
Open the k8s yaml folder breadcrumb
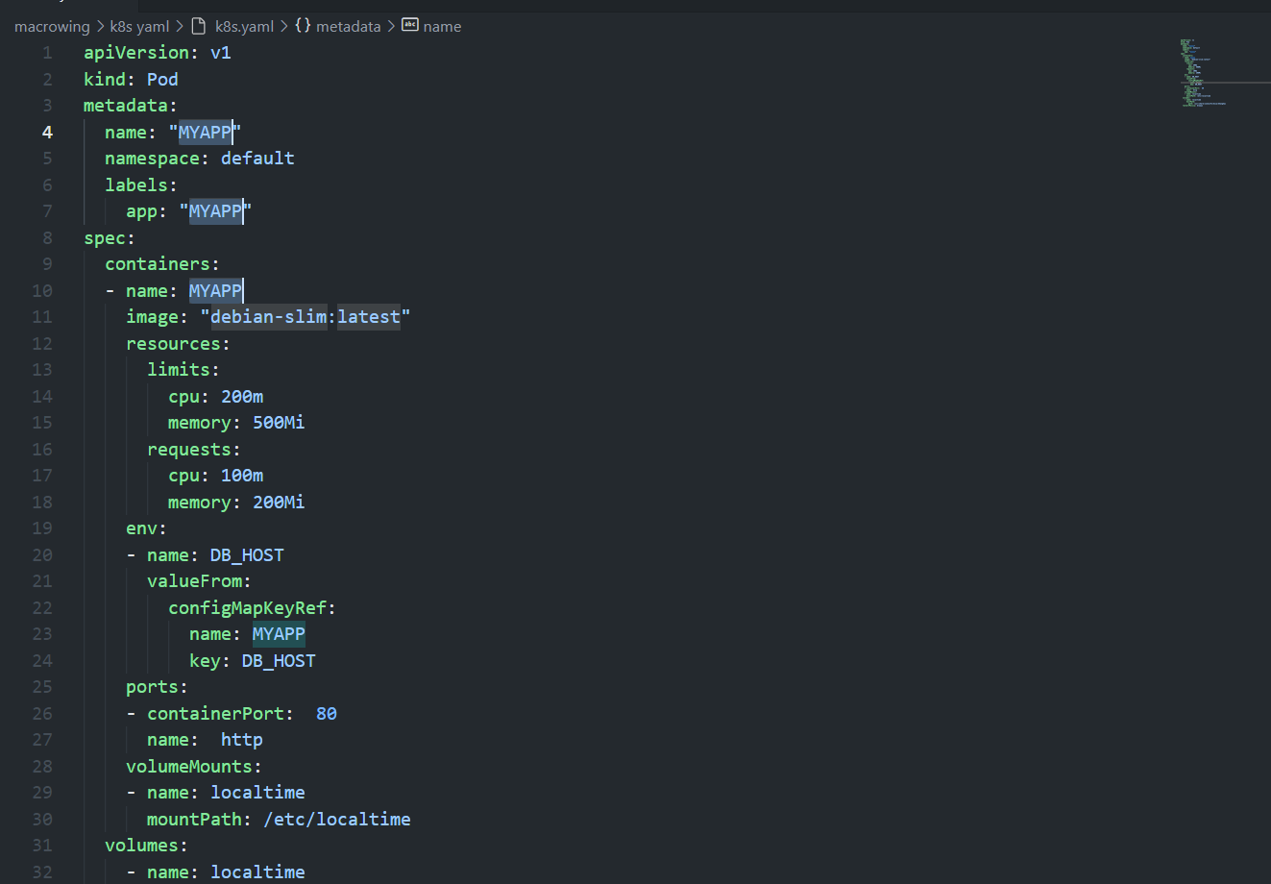click(x=139, y=27)
